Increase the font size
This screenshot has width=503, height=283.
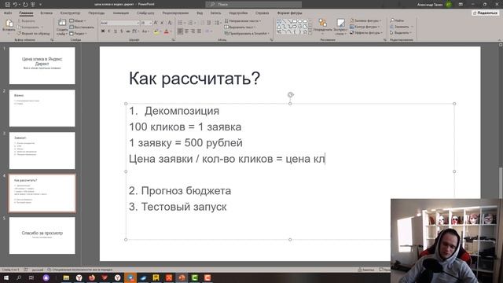[156, 23]
